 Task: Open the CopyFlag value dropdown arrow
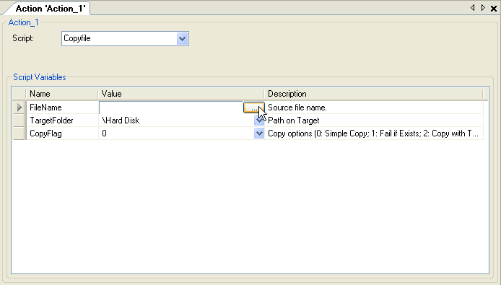click(259, 133)
